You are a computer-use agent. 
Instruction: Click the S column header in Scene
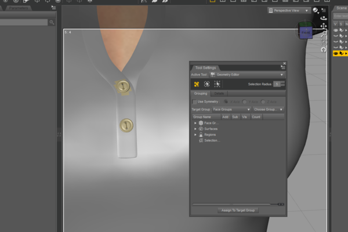tap(341, 24)
